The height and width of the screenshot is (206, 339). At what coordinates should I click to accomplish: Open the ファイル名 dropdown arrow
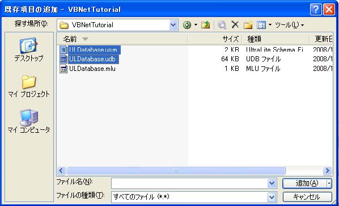point(272,184)
